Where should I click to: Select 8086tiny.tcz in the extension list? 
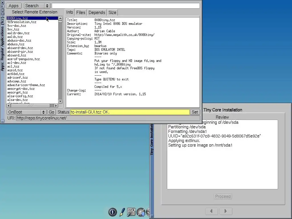coord(32,18)
